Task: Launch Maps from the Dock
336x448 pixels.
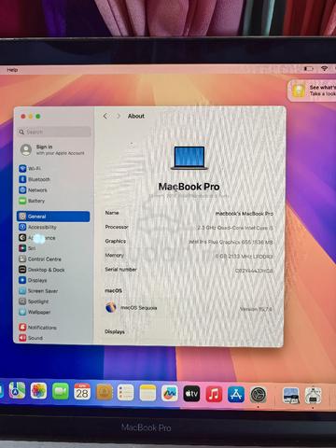Action: tap(17, 391)
